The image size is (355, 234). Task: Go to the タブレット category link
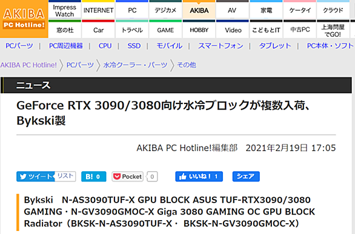[275, 46]
